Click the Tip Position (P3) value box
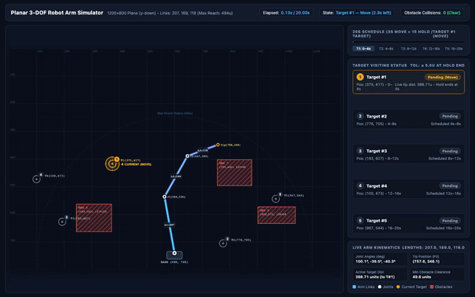This screenshot has width=475, height=297. pyautogui.click(x=437, y=259)
